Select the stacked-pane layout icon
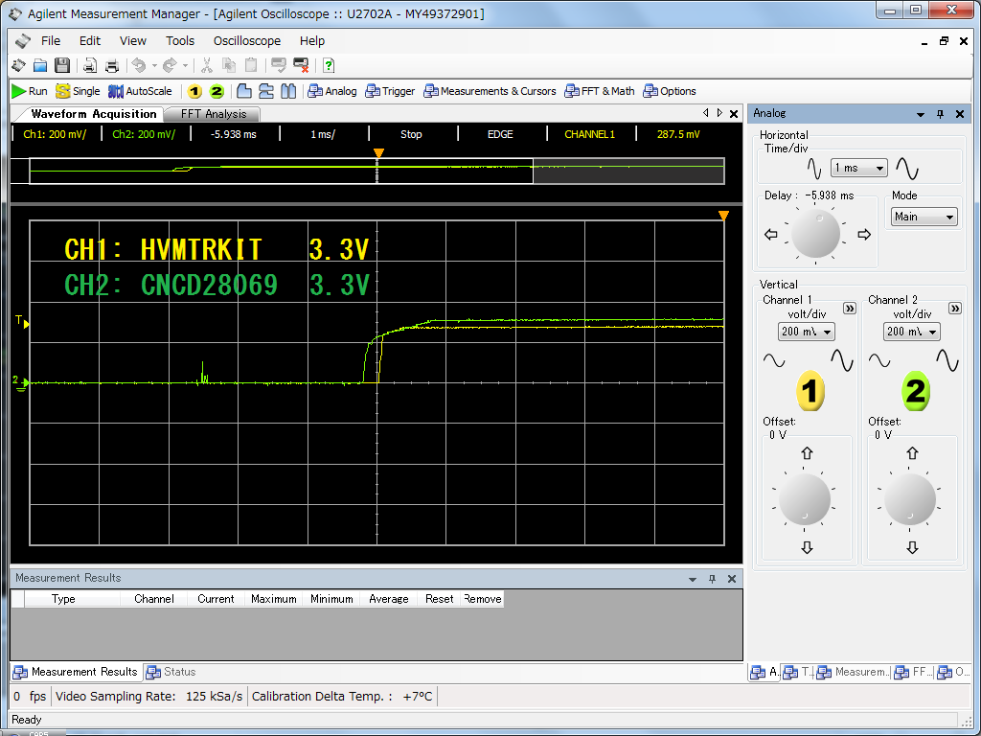Screen dimensions: 981x736 pos(266,91)
